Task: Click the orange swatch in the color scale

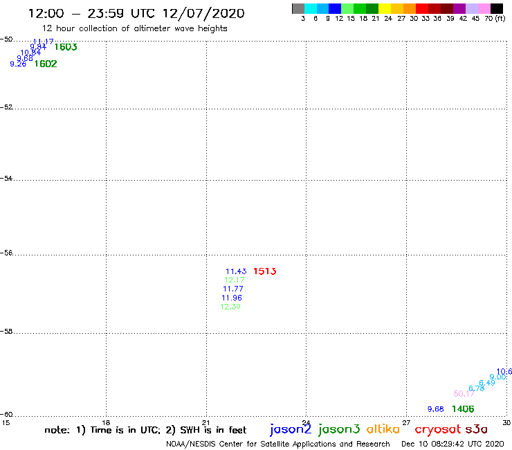Action: 410,8
